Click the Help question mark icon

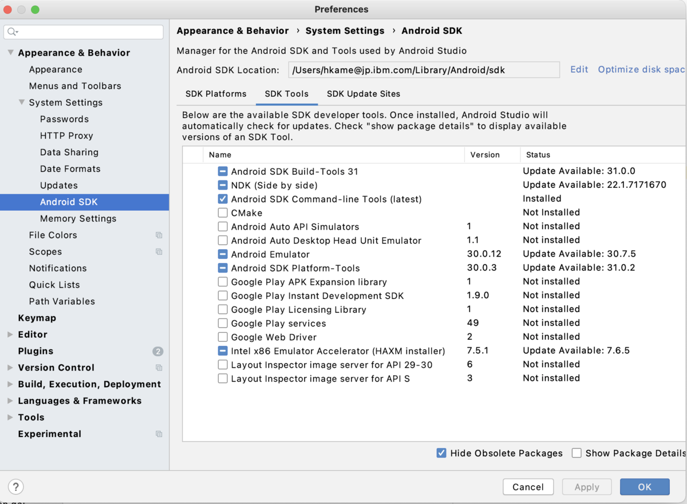(15, 487)
